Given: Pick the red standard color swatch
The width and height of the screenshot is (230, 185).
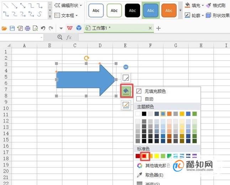Looking at the screenshot, I should [144, 156].
